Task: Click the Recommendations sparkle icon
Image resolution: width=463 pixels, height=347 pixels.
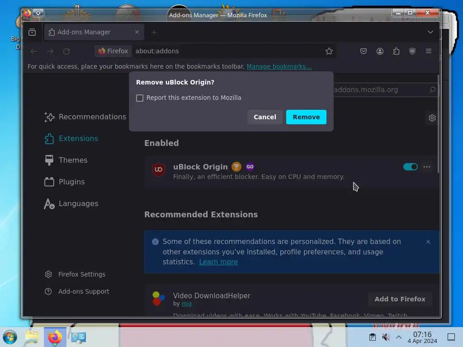Action: pyautogui.click(x=49, y=117)
